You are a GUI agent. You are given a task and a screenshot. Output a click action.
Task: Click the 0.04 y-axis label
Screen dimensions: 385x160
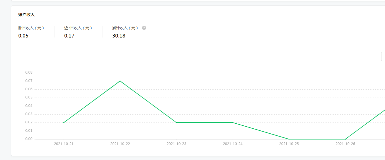tap(29, 106)
